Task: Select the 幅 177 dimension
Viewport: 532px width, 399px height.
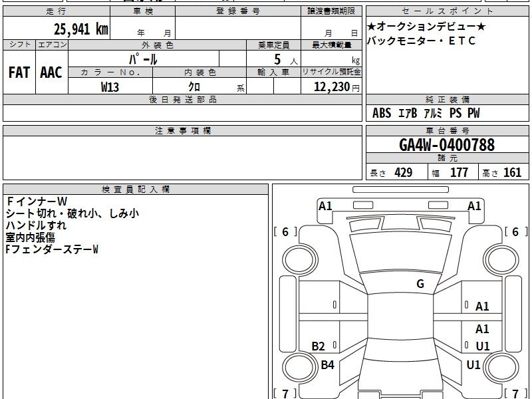Action: coord(450,173)
